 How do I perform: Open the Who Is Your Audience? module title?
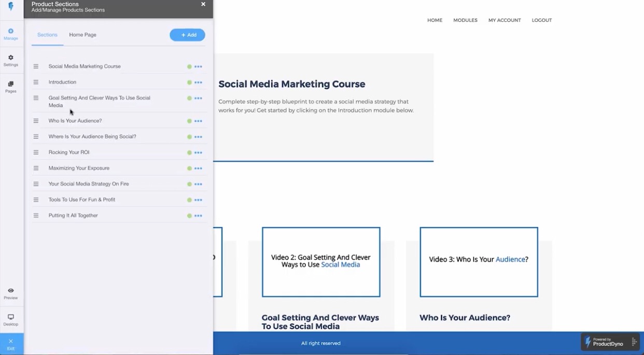[465, 318]
